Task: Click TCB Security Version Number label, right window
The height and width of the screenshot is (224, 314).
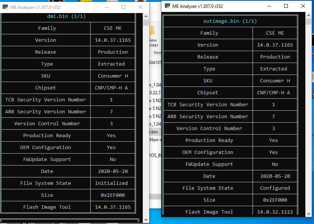Action: pos(208,104)
